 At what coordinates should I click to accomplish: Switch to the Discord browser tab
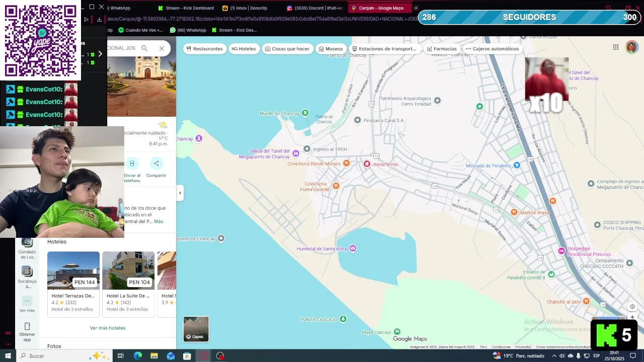pyautogui.click(x=315, y=8)
